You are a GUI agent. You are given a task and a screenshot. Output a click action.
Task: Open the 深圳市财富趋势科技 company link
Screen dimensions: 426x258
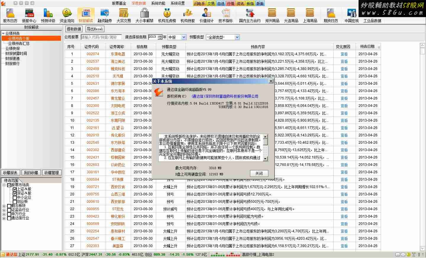(225, 96)
